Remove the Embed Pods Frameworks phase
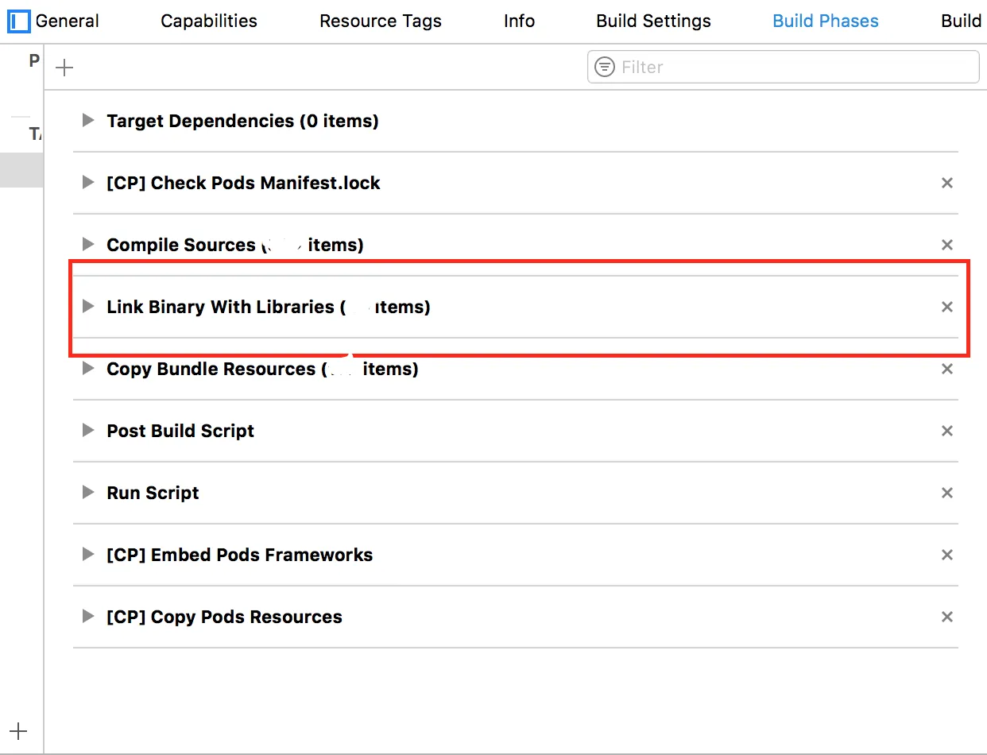 click(x=946, y=555)
